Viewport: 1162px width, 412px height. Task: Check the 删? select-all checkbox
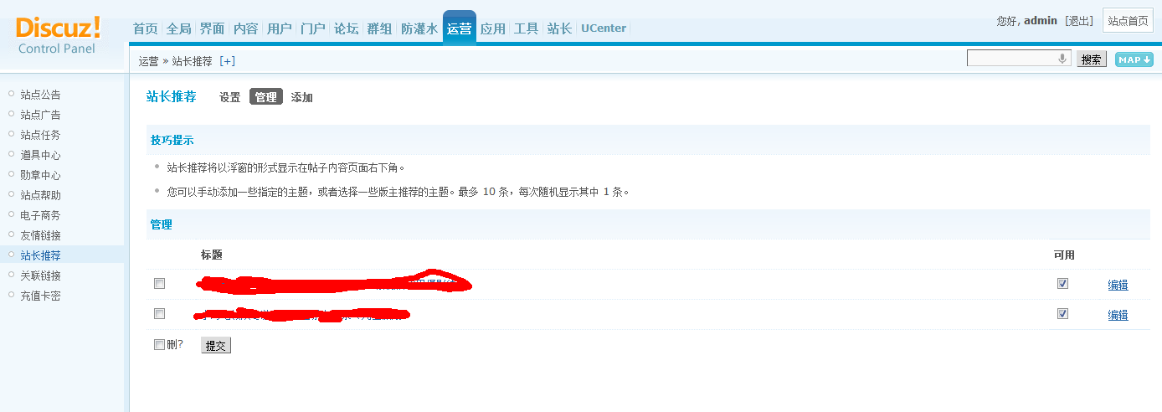159,344
